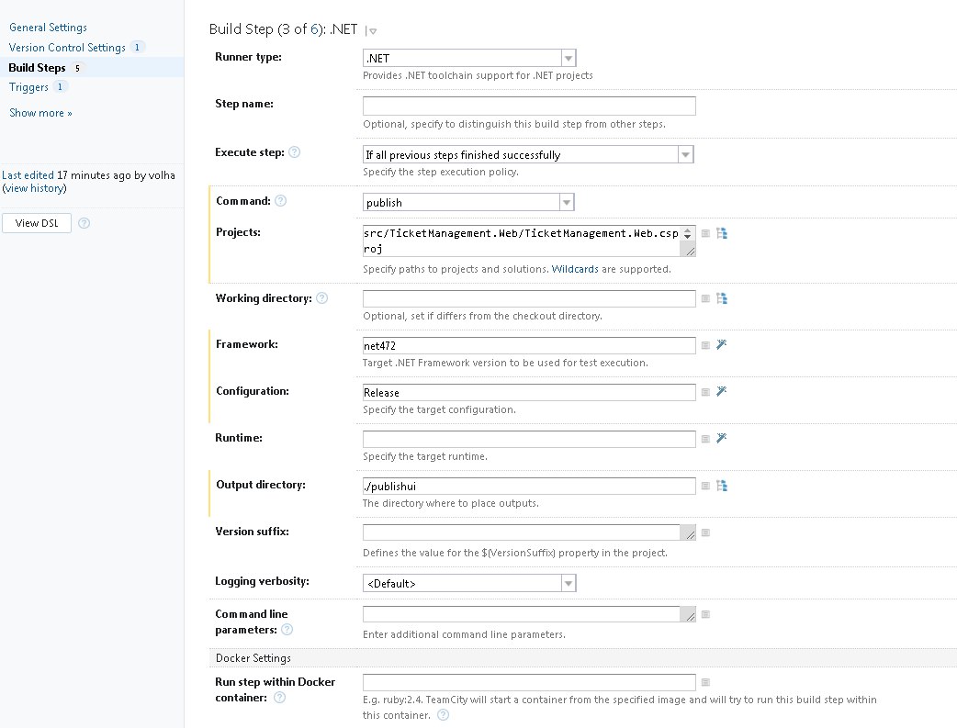The height and width of the screenshot is (728, 957).
Task: Click the Framework field with net472
Action: (x=529, y=345)
